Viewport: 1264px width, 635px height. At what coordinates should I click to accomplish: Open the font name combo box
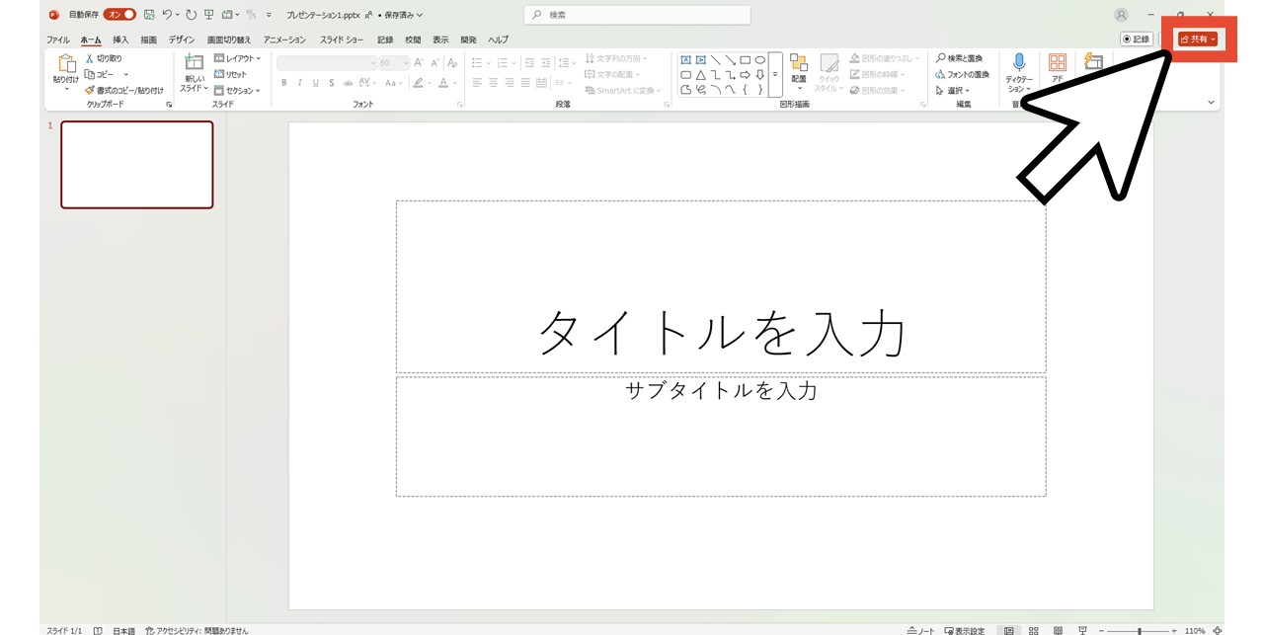pyautogui.click(x=326, y=62)
